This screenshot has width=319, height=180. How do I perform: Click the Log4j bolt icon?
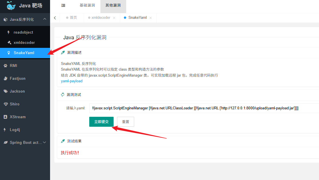pyautogui.click(x=5, y=130)
